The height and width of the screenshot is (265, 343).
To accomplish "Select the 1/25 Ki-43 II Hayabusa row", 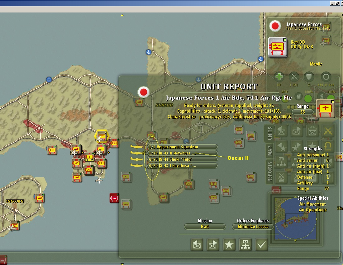I will pyautogui.click(x=183, y=153).
